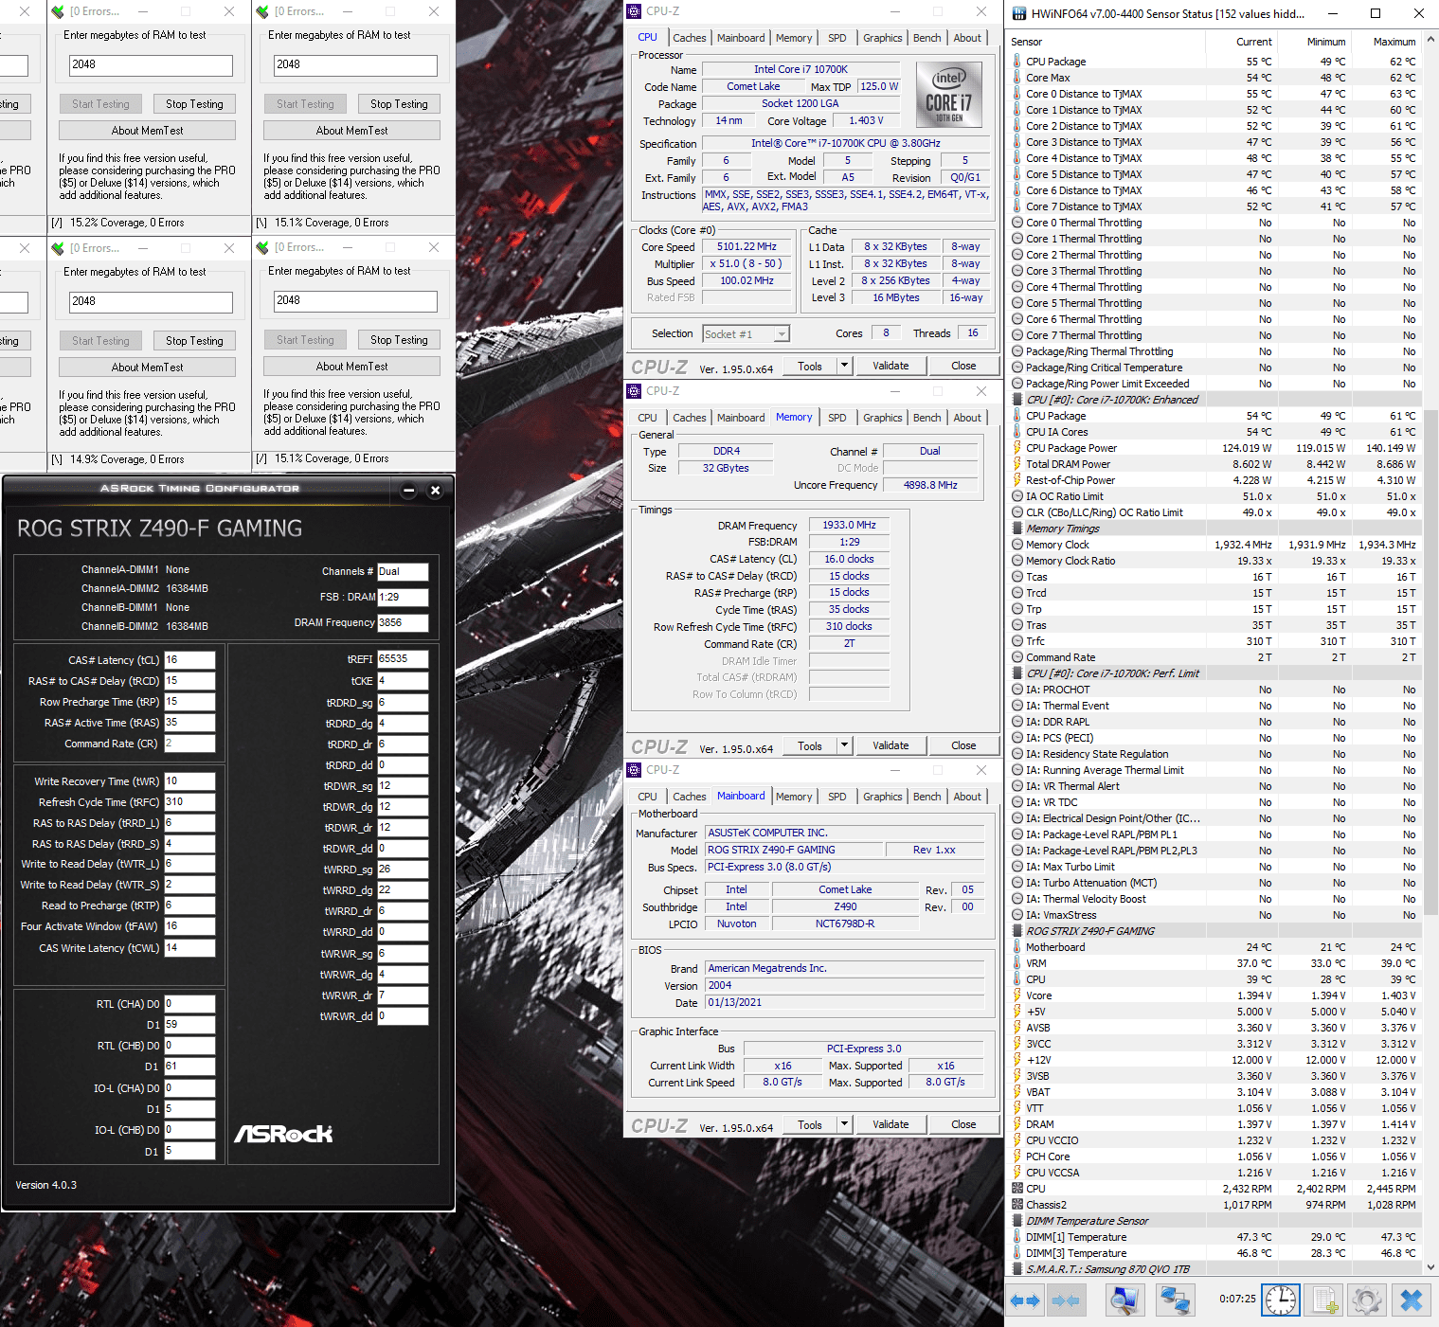Click Stop Testing in the 15.2% coverage MemTest

point(194,104)
